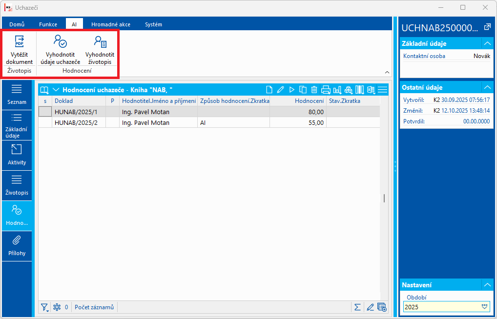Click the trash delete icon

tap(314, 90)
